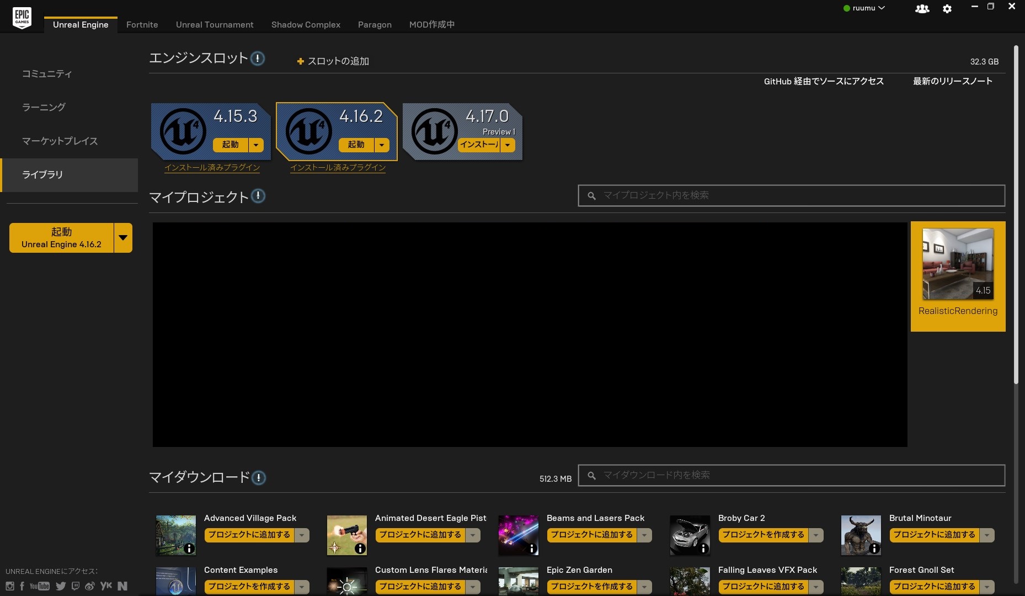Expand options arrow for Content Examples
The height and width of the screenshot is (596, 1025).
[x=302, y=587]
